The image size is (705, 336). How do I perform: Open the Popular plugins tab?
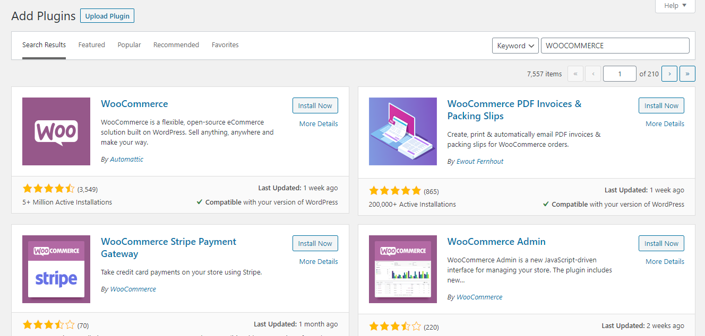point(130,45)
